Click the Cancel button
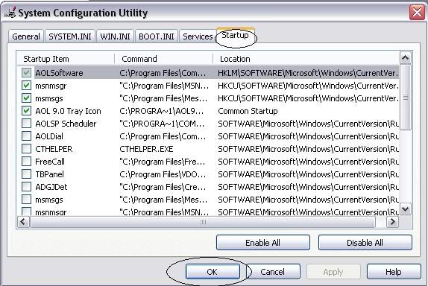Image resolution: width=428 pixels, height=286 pixels. (273, 272)
